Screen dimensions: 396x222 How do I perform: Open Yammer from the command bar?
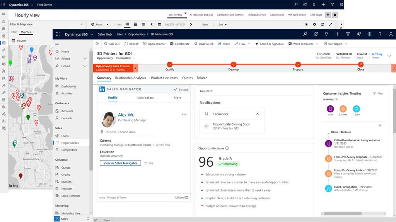[x=154, y=44]
